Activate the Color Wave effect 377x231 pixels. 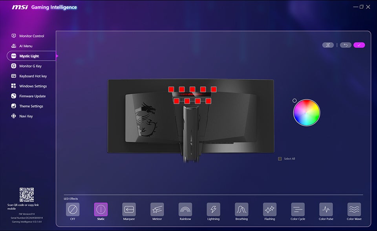354,209
